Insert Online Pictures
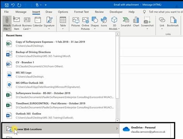 click(85, 23)
